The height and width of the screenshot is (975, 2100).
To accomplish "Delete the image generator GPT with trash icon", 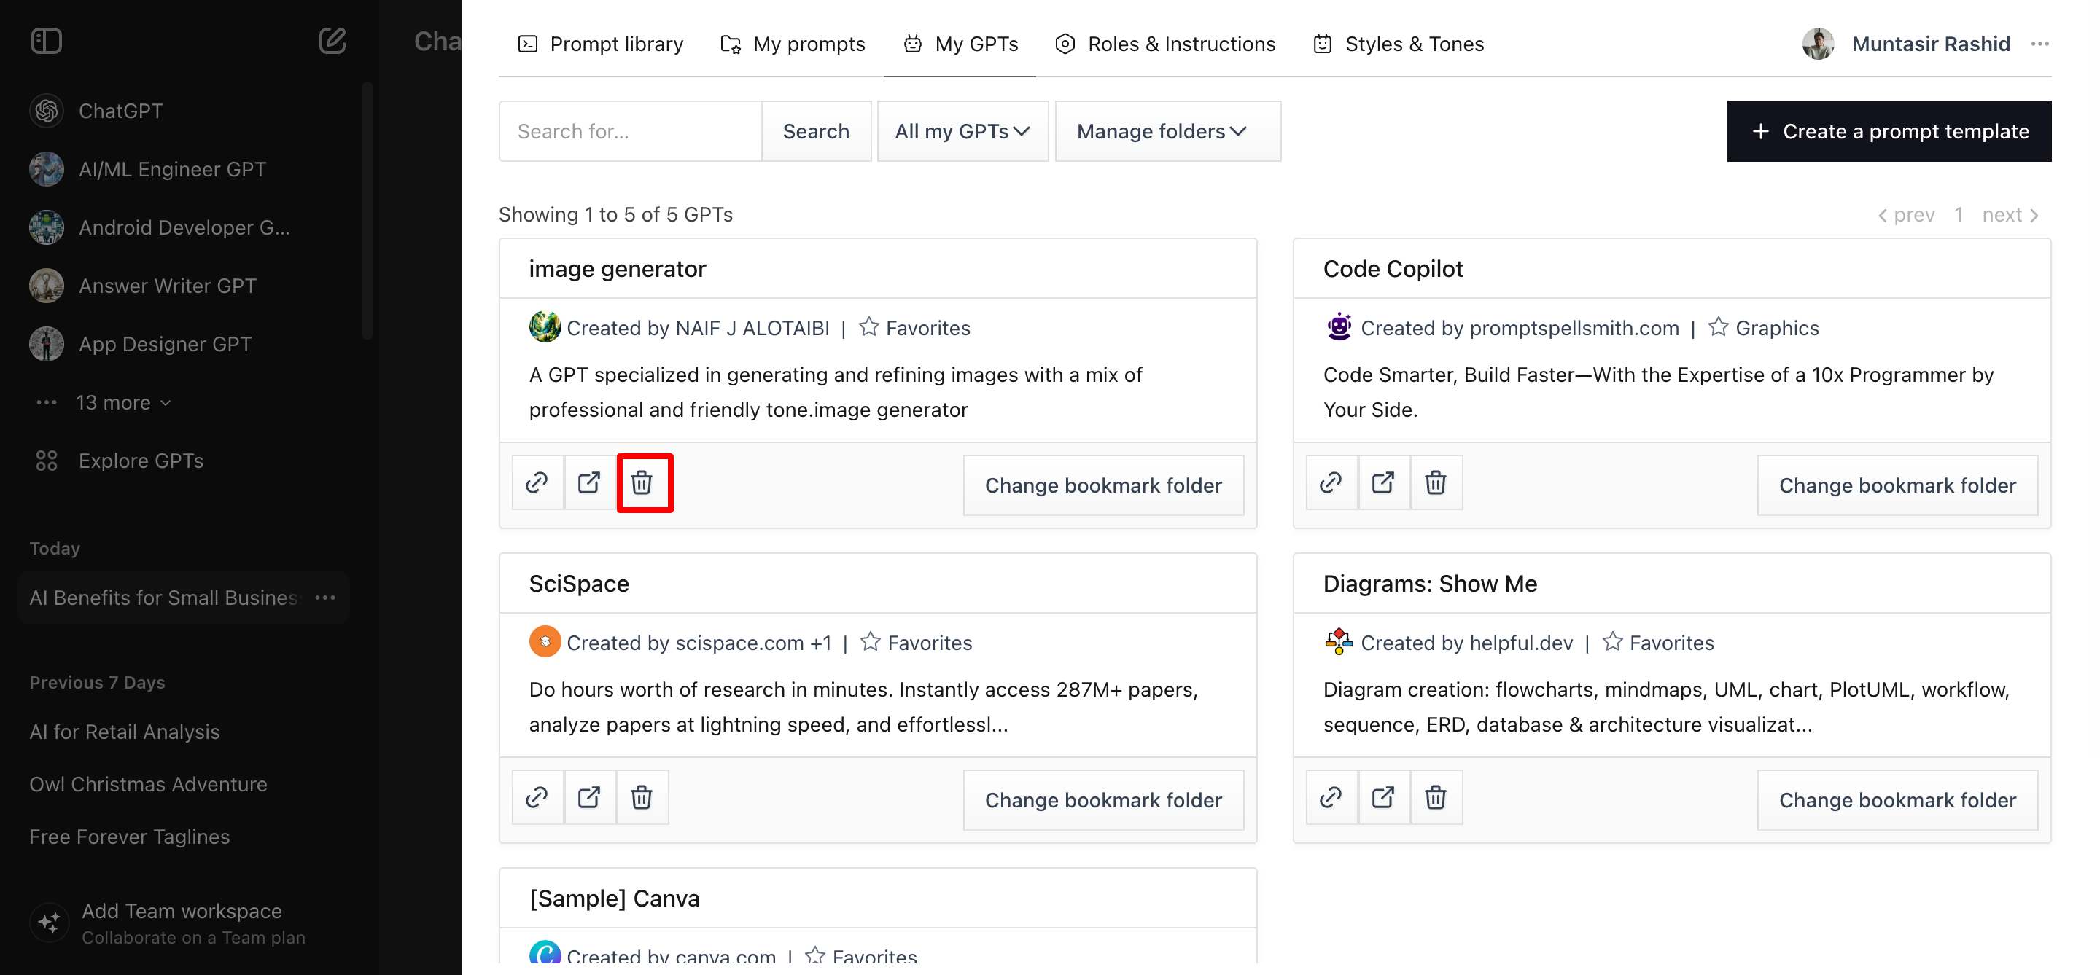I will [642, 482].
